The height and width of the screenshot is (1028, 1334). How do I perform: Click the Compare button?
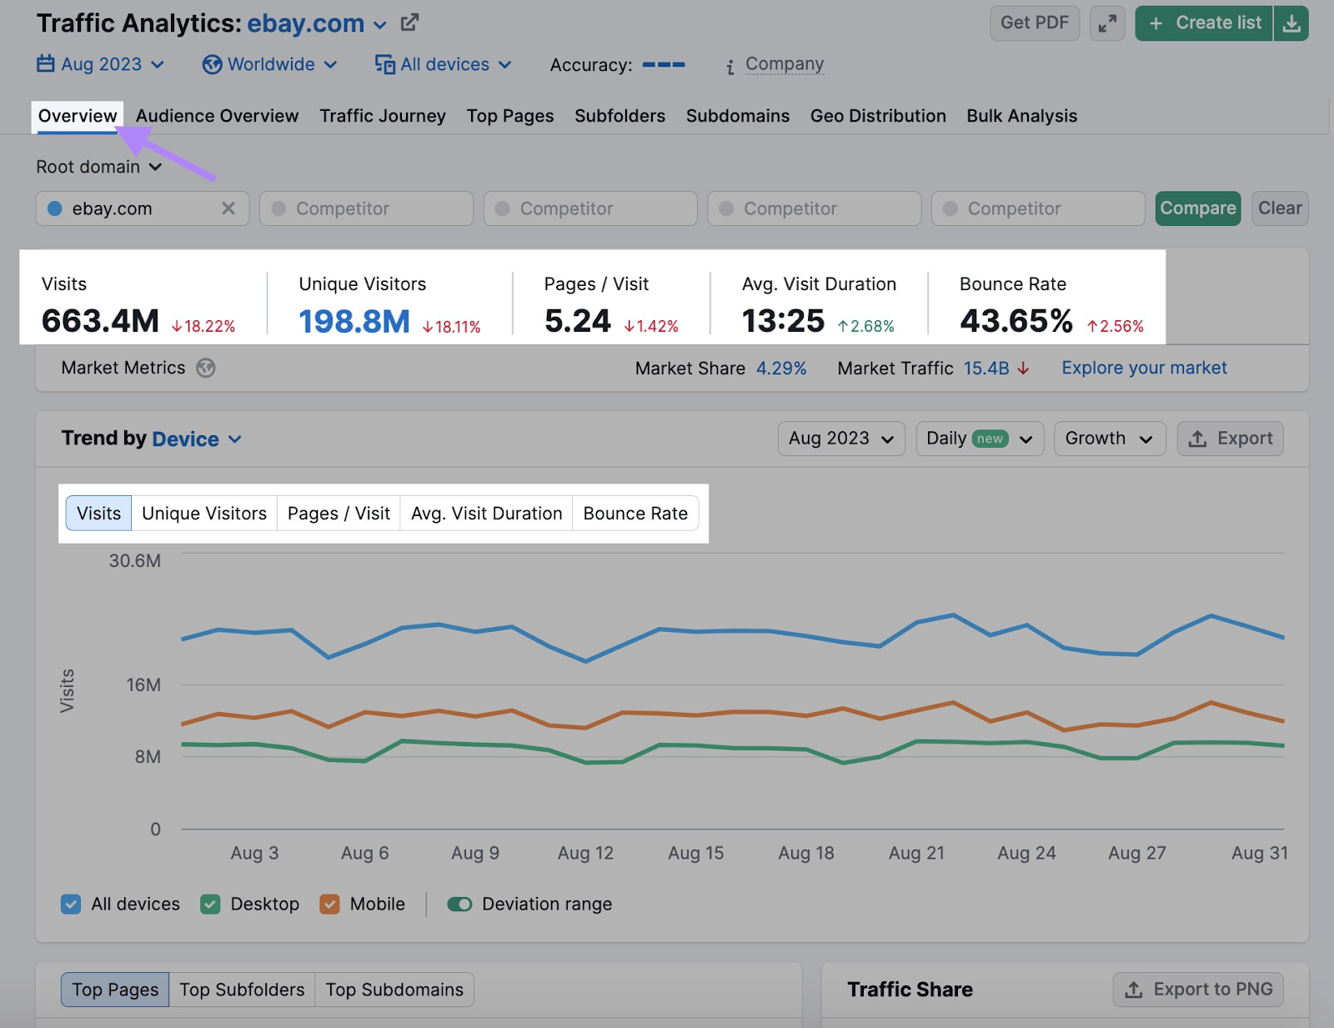tap(1197, 208)
